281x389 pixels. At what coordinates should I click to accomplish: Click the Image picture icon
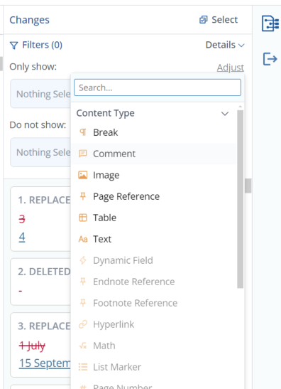[x=83, y=175]
